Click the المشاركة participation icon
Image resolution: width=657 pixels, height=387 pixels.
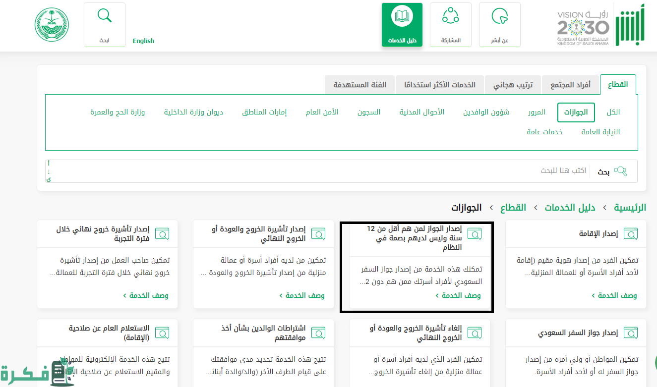(x=450, y=17)
